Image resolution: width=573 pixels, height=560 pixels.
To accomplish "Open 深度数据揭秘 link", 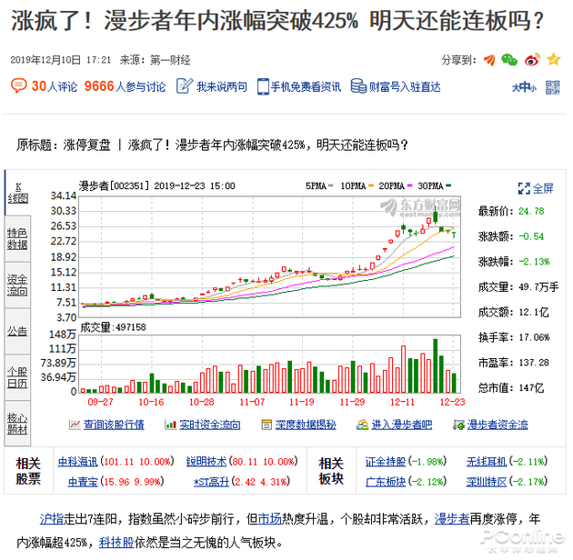I will 306,425.
